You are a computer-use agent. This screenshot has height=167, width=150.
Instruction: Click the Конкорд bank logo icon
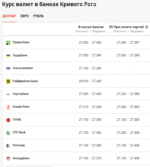(8, 146)
